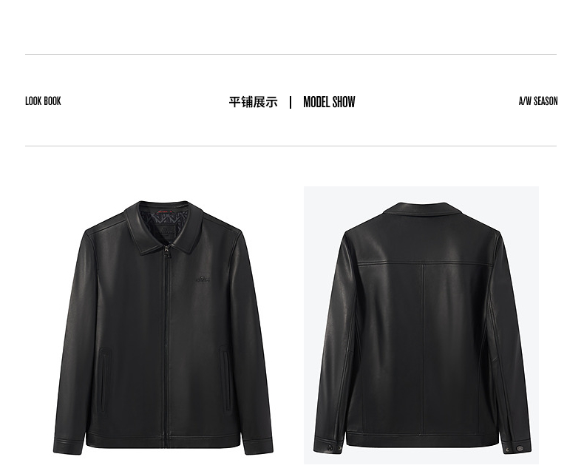Click the right cuff snap button on back view

pyautogui.click(x=518, y=448)
